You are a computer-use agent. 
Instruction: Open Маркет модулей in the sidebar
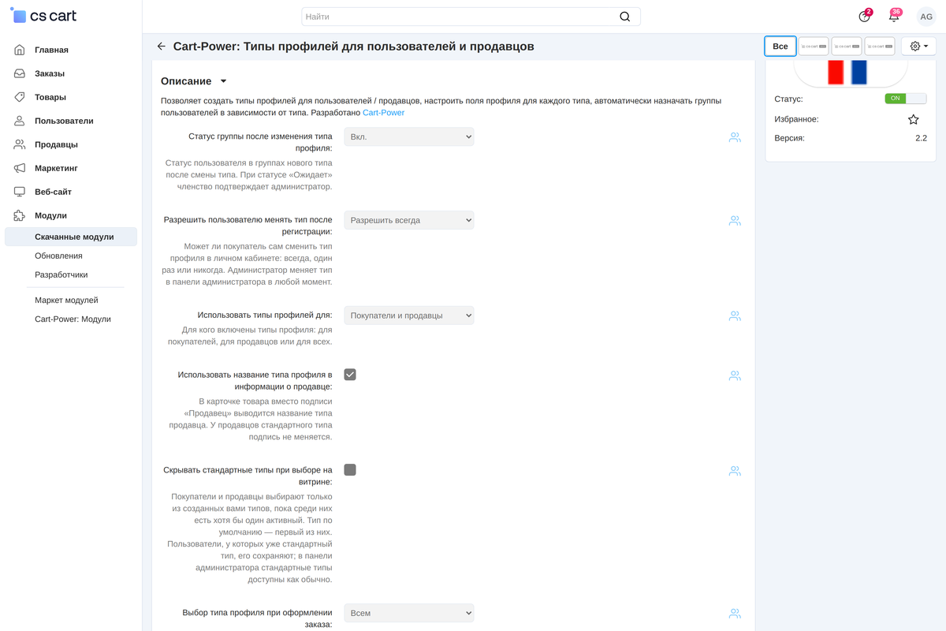[x=66, y=300]
